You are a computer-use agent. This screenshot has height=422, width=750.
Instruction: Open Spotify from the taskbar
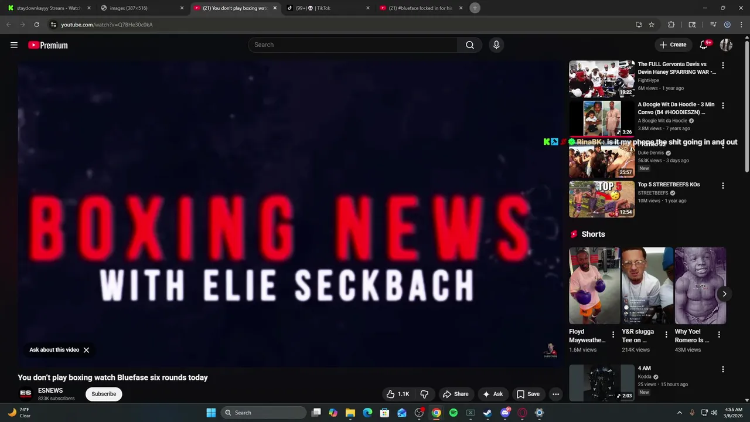coord(454,413)
